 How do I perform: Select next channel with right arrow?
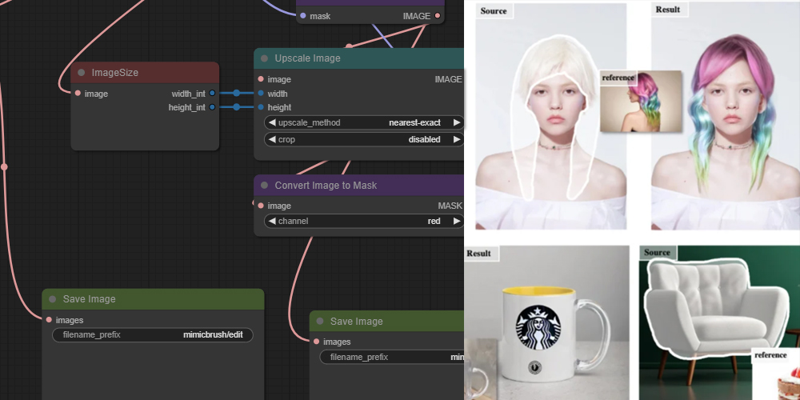pyautogui.click(x=457, y=221)
